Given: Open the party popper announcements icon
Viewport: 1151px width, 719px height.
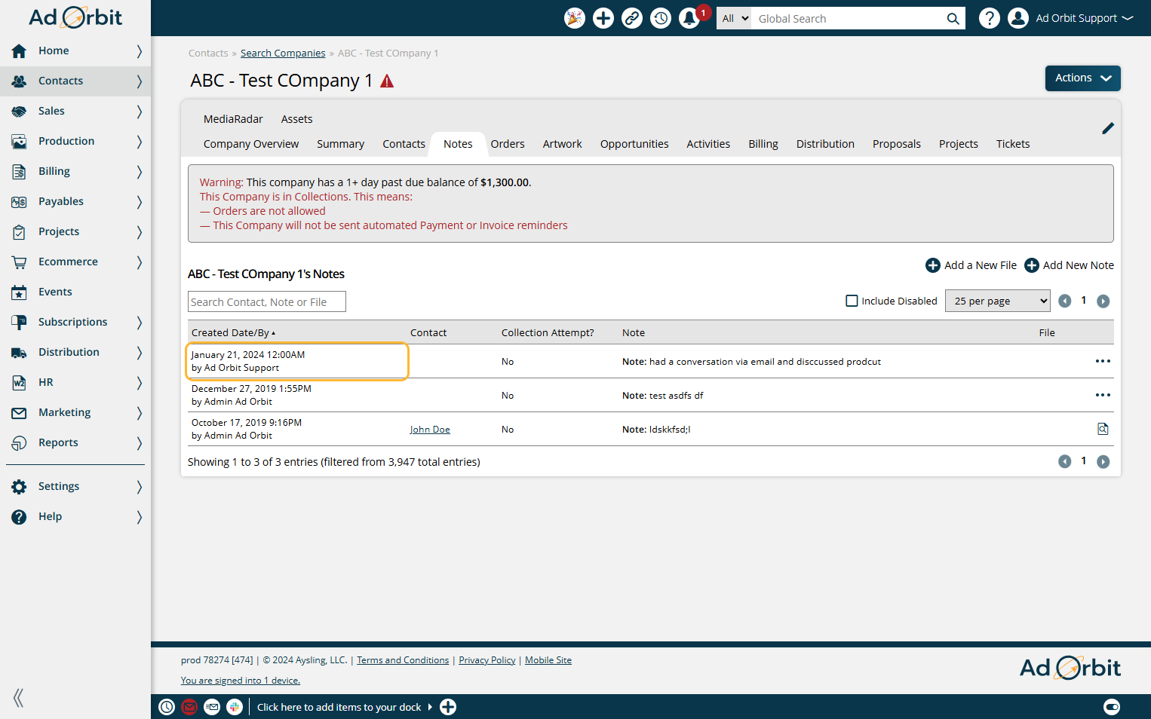Looking at the screenshot, I should pos(575,18).
